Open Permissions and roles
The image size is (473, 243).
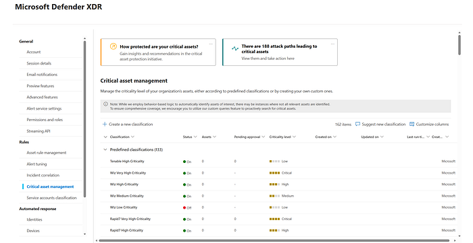click(x=45, y=120)
